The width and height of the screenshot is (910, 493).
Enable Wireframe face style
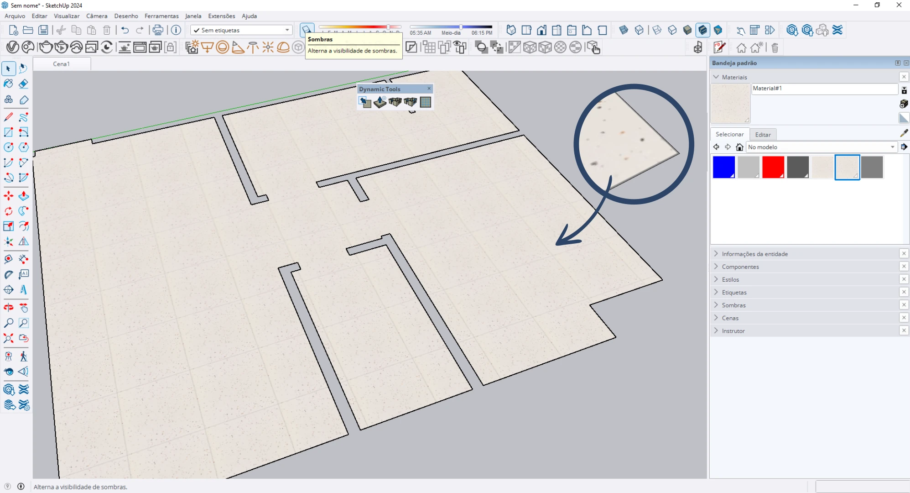tap(657, 30)
